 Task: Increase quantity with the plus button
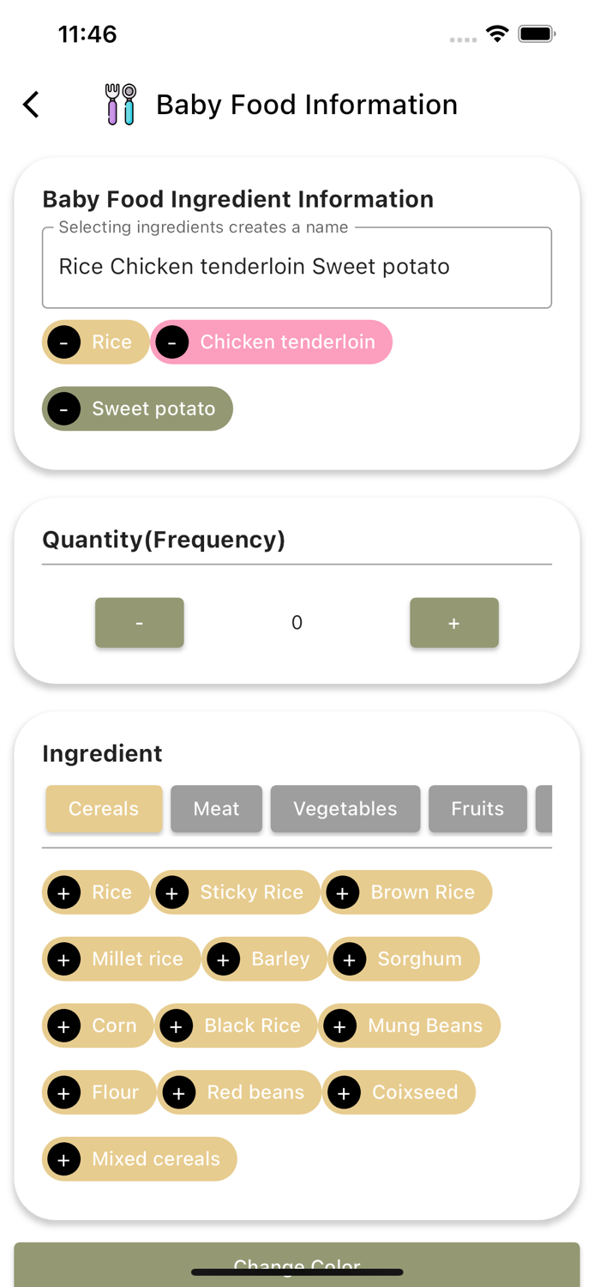coord(454,623)
